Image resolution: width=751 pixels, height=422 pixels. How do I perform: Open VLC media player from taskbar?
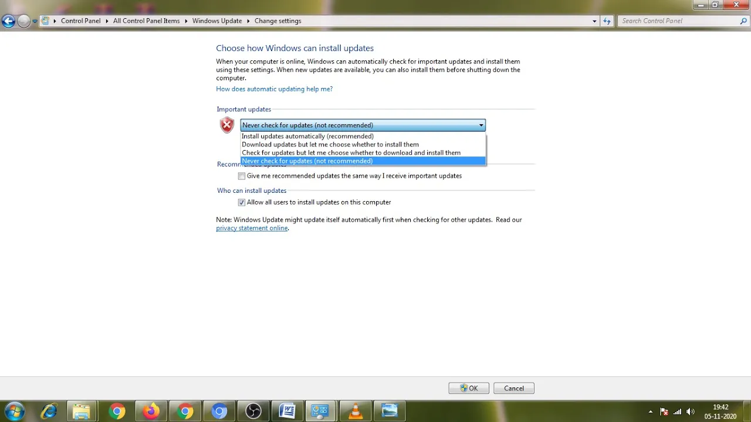point(355,411)
